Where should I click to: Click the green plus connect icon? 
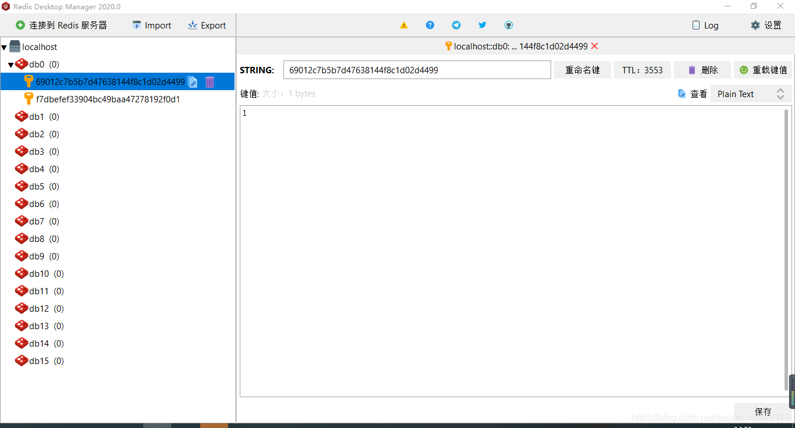[x=20, y=25]
